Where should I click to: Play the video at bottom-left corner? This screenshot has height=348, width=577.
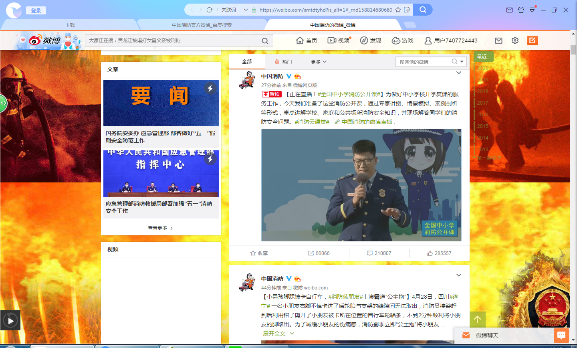10,320
